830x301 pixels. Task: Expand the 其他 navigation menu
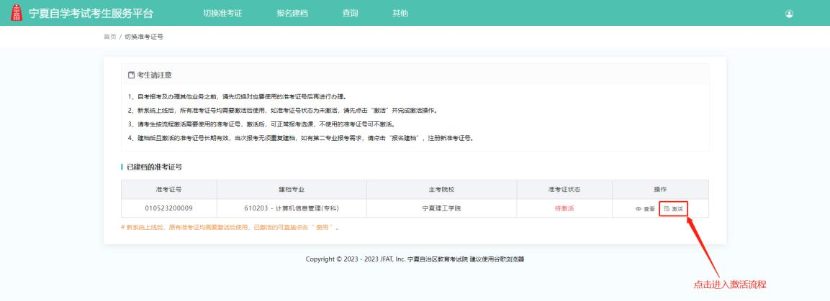400,14
